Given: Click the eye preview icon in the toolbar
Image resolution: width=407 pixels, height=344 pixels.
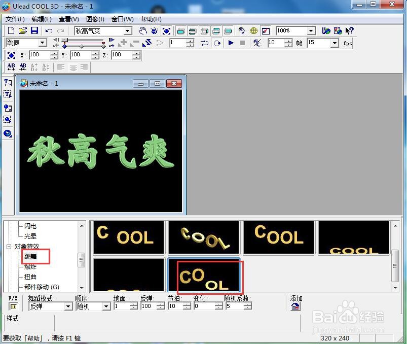Looking at the screenshot, I should 242,31.
